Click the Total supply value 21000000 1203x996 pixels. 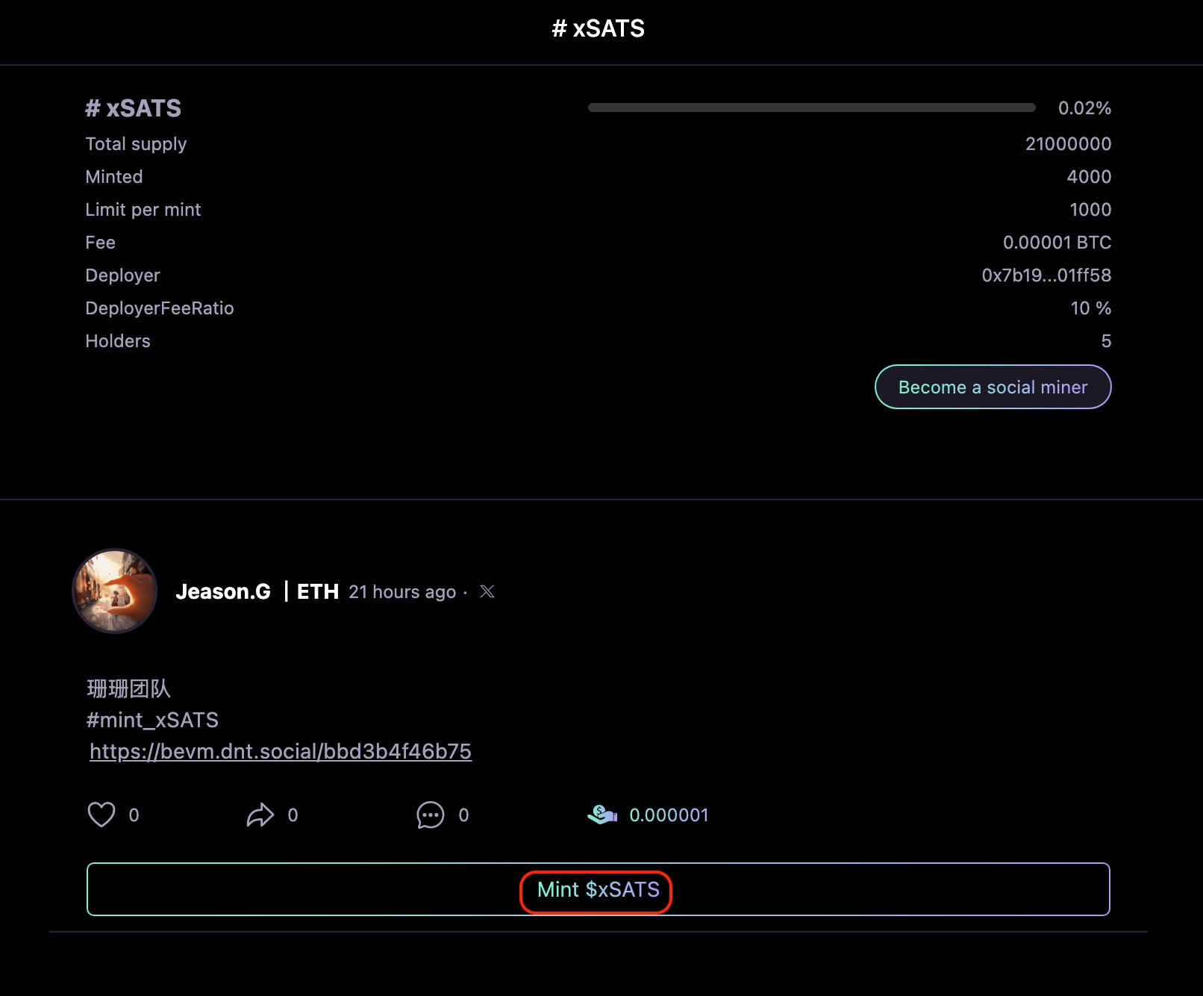pyautogui.click(x=1067, y=144)
